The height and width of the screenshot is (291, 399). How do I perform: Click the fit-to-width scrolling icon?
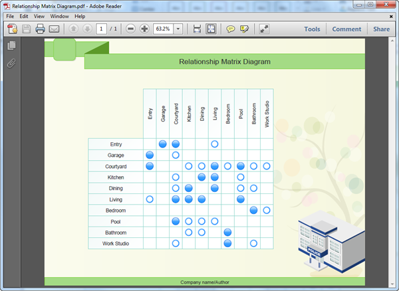[197, 29]
